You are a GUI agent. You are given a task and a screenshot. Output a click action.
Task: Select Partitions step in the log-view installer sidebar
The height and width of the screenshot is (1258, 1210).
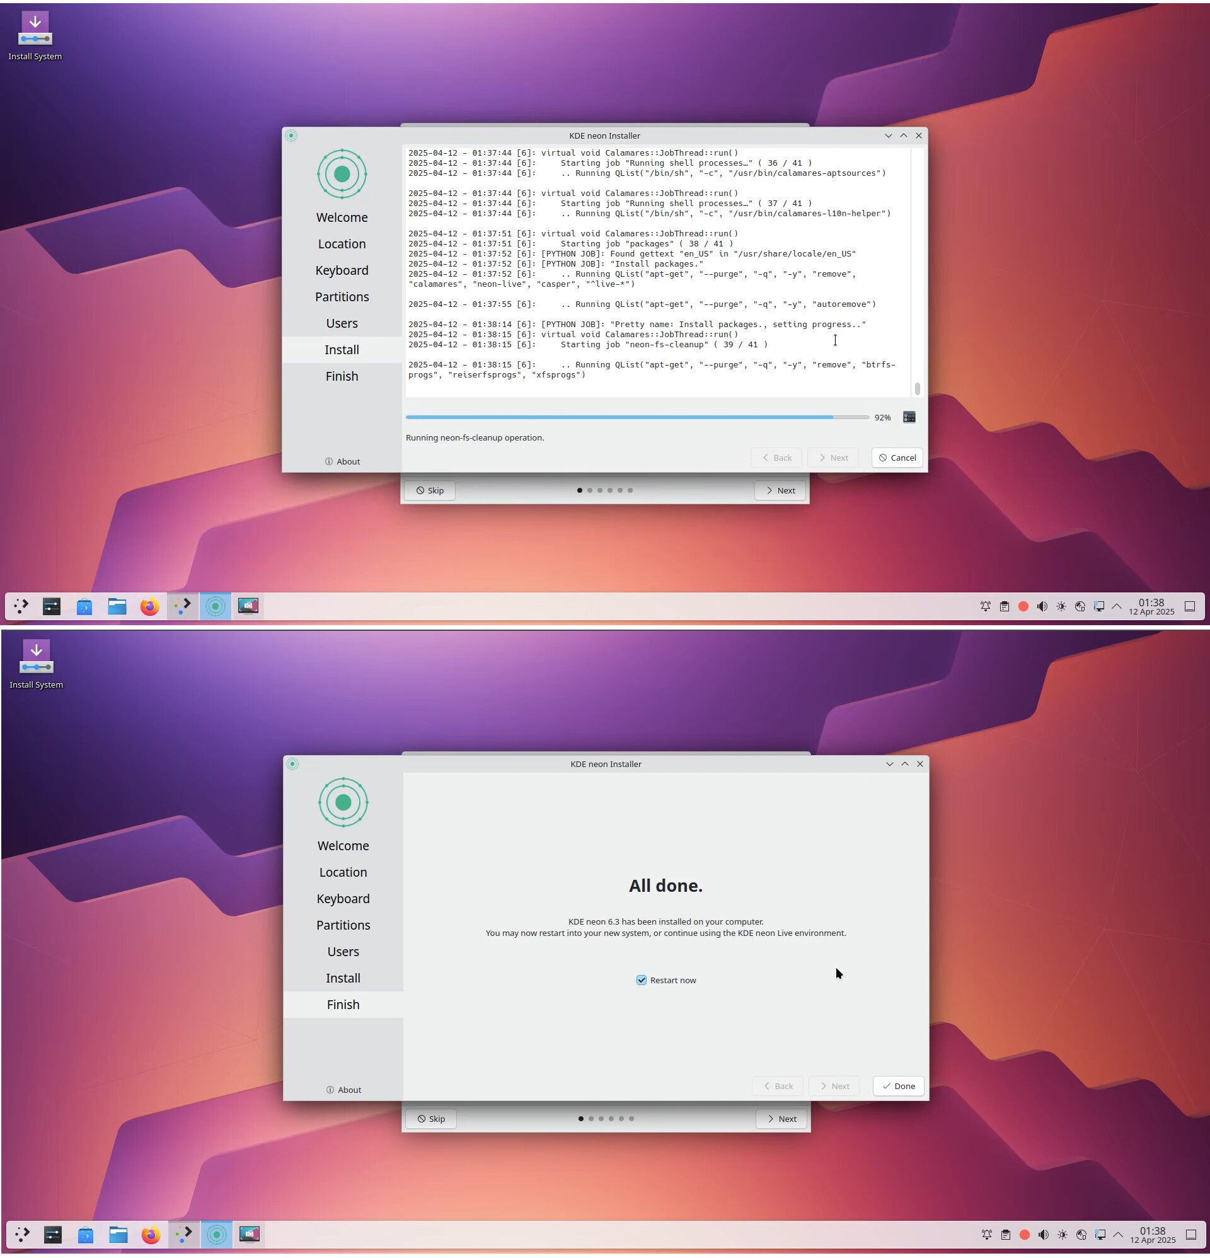point(342,297)
